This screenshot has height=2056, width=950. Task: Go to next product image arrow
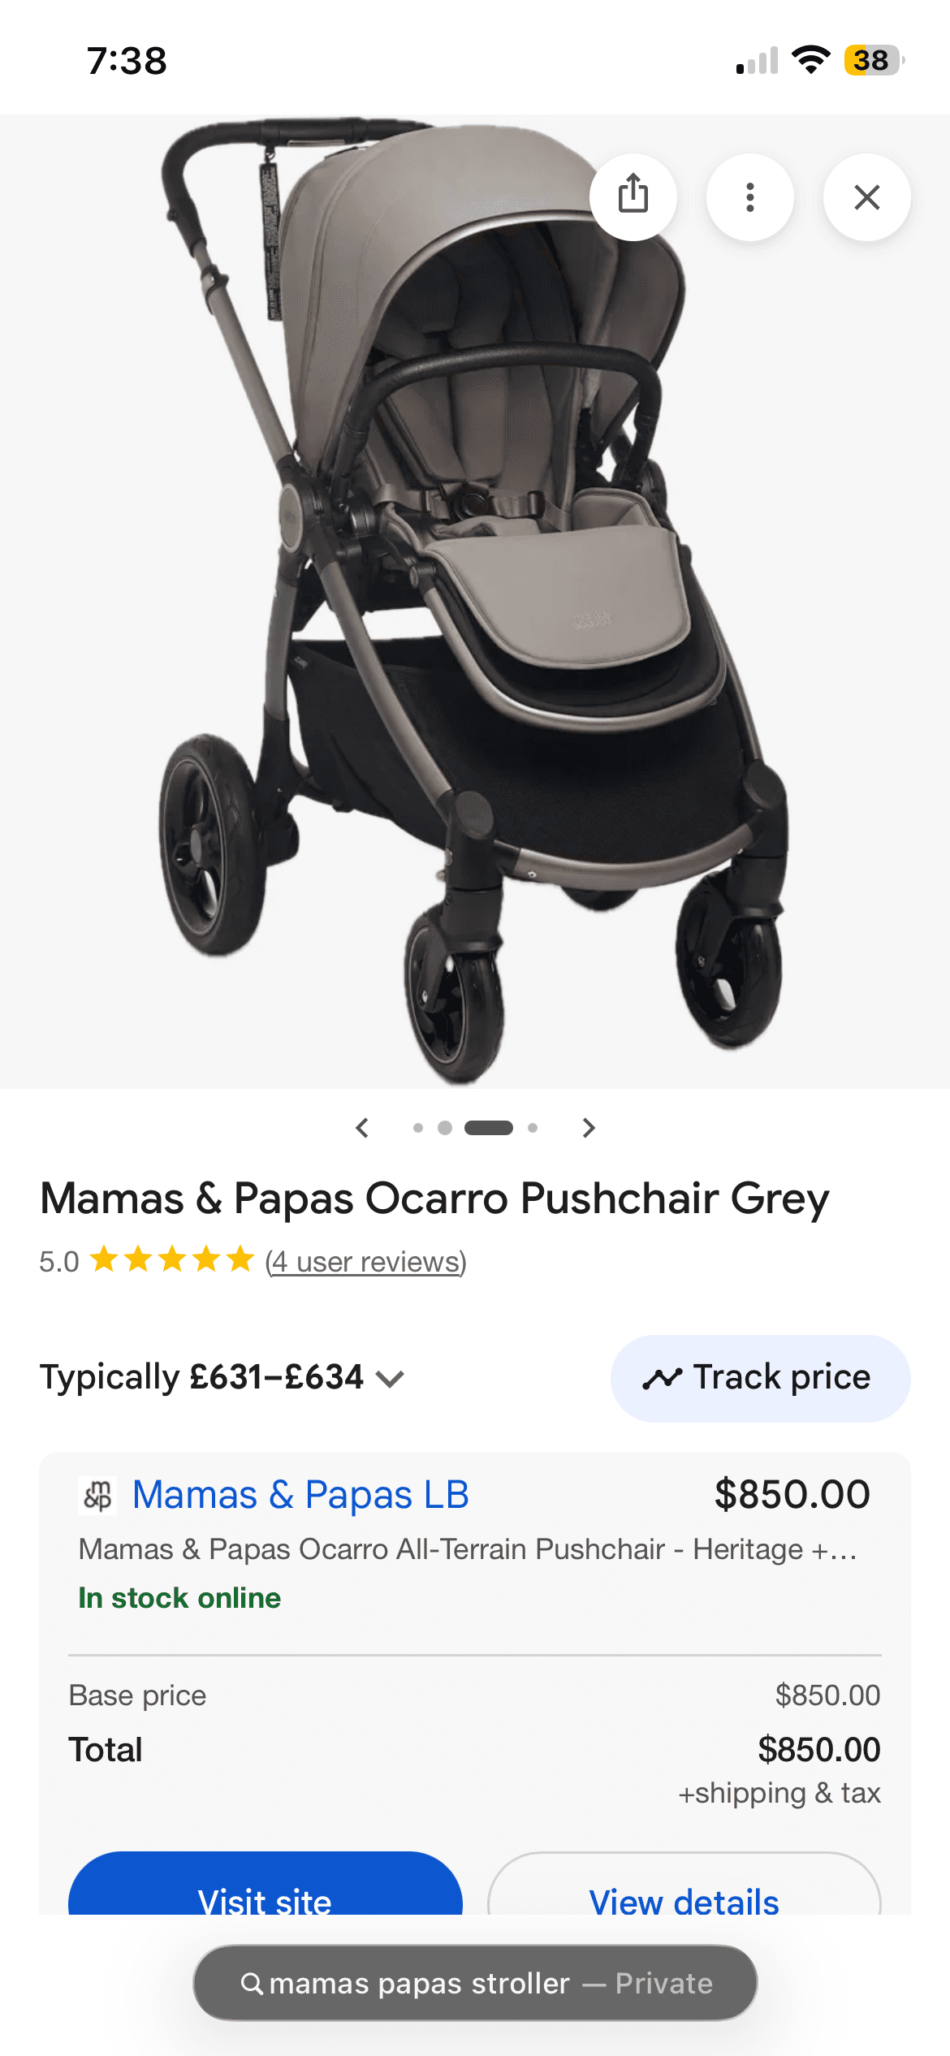[589, 1128]
